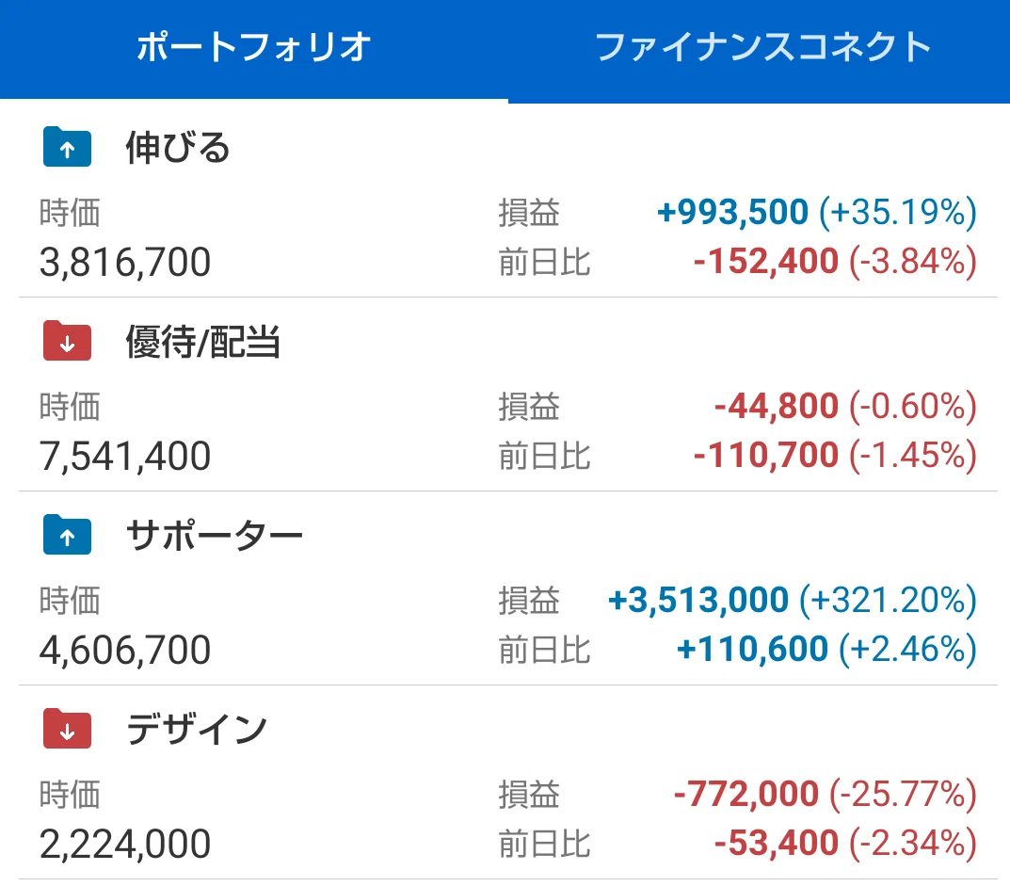Open the red 優待/配当 folder icon
Viewport: 1010px width, 886px height.
pos(67,341)
